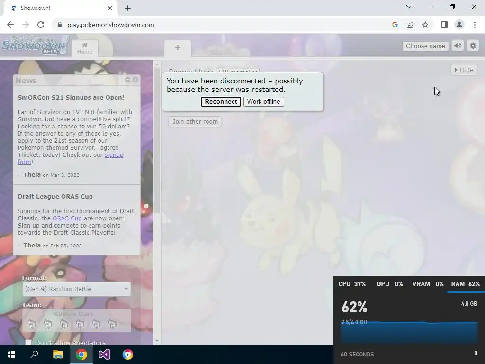The width and height of the screenshot is (485, 364).
Task: Open the options gear icon
Action: [x=473, y=46]
